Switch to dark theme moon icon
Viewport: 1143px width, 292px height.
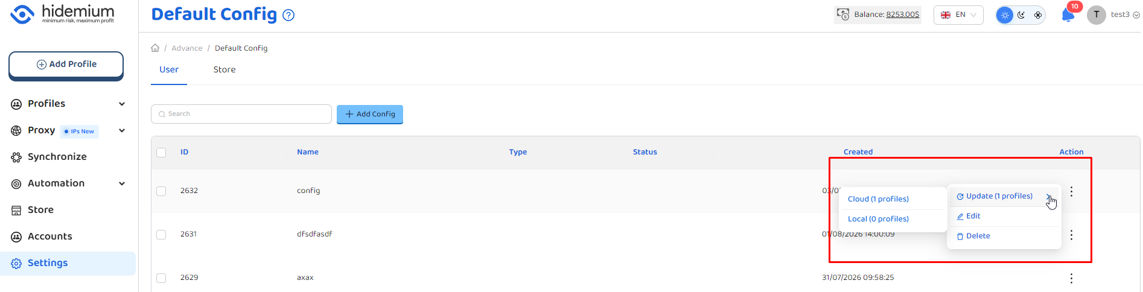1021,15
